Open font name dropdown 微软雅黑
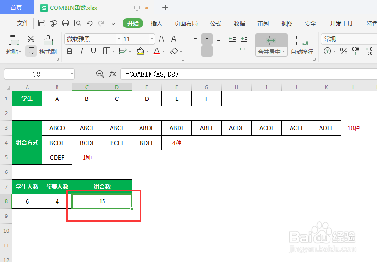The width and height of the screenshot is (377, 262). coord(119,39)
